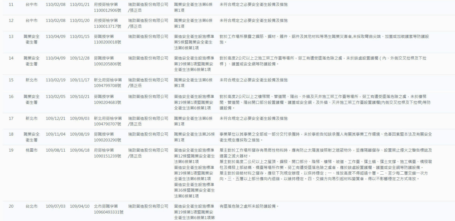Click law citation 營造安全衛生設施標準第5條 in row 13
This screenshot has height=221, width=455.
tap(194, 39)
